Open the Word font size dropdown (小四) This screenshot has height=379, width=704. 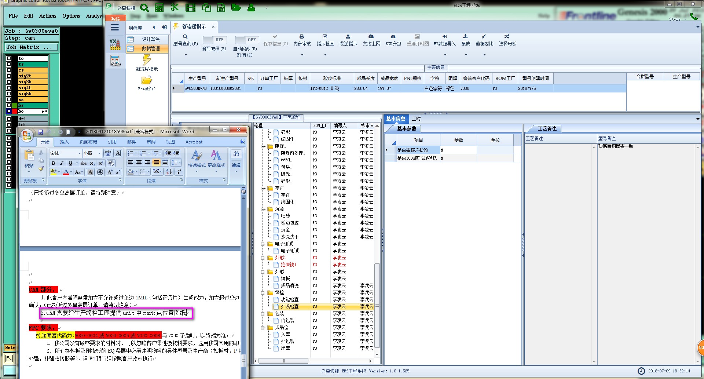click(99, 153)
